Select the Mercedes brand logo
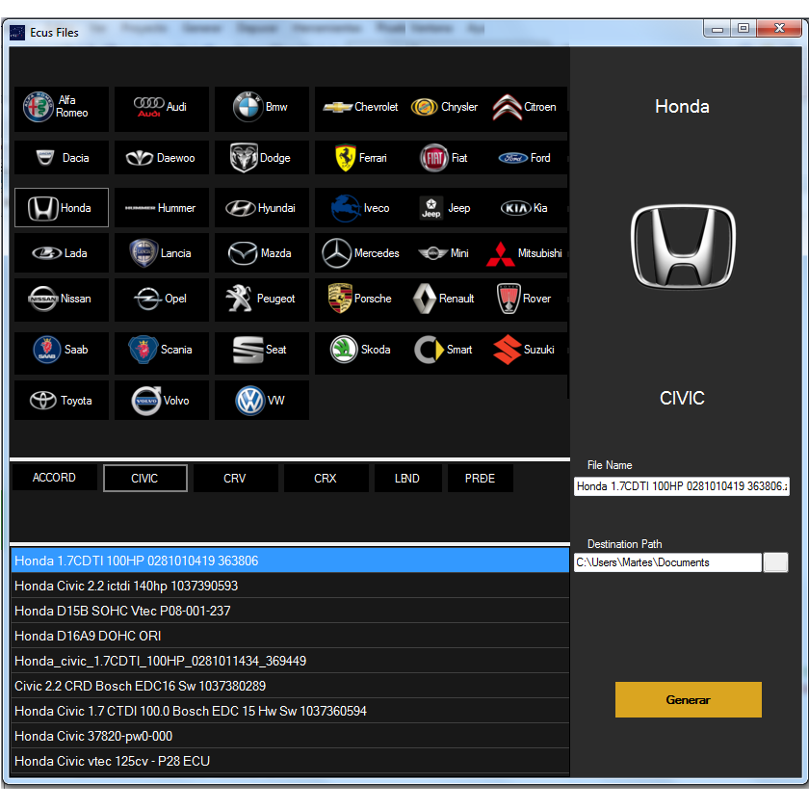This screenshot has width=809, height=809. point(336,252)
